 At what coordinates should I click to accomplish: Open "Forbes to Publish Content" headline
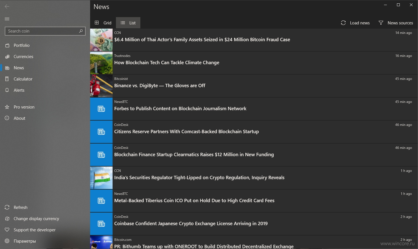(x=180, y=109)
